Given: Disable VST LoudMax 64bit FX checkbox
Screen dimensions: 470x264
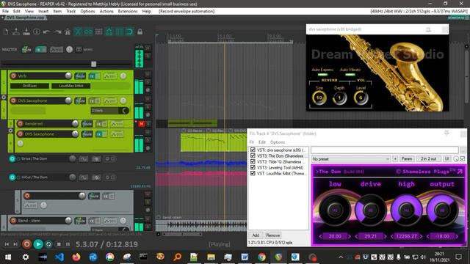Looking at the screenshot, I should coord(253,173).
